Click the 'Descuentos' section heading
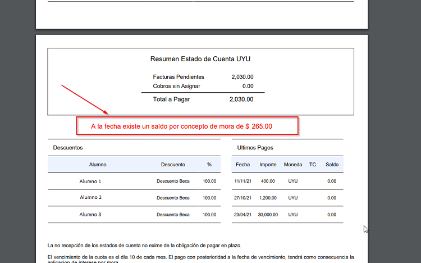This screenshot has width=421, height=263. (68, 147)
